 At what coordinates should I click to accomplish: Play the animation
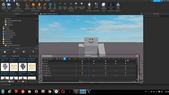point(59,59)
